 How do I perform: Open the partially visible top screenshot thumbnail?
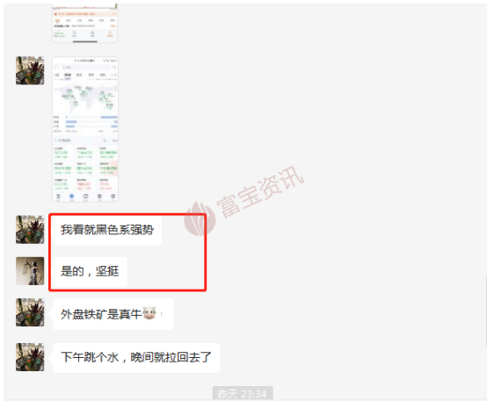(x=84, y=23)
